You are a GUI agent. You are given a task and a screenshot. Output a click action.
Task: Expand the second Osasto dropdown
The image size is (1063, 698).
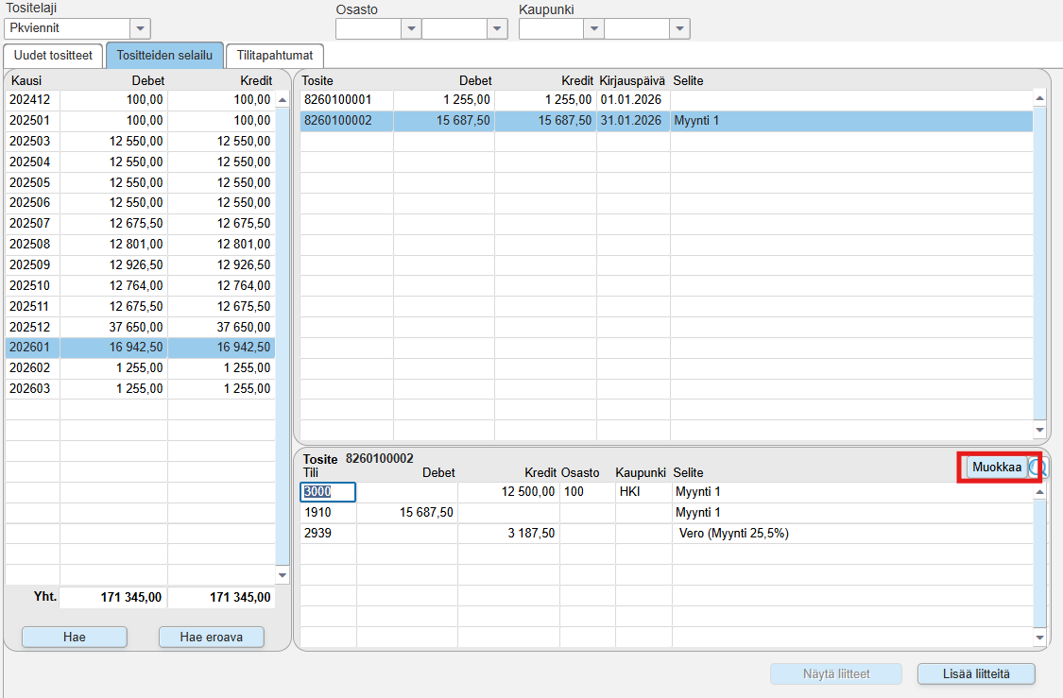(497, 28)
